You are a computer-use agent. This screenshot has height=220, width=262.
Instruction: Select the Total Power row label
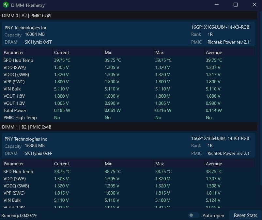click(15, 110)
